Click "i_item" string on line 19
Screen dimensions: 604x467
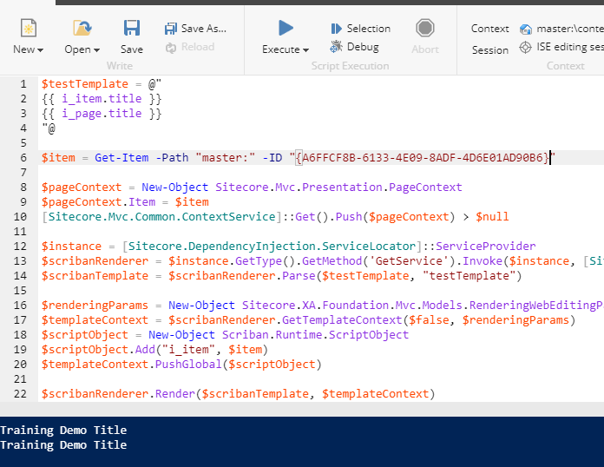coord(188,350)
